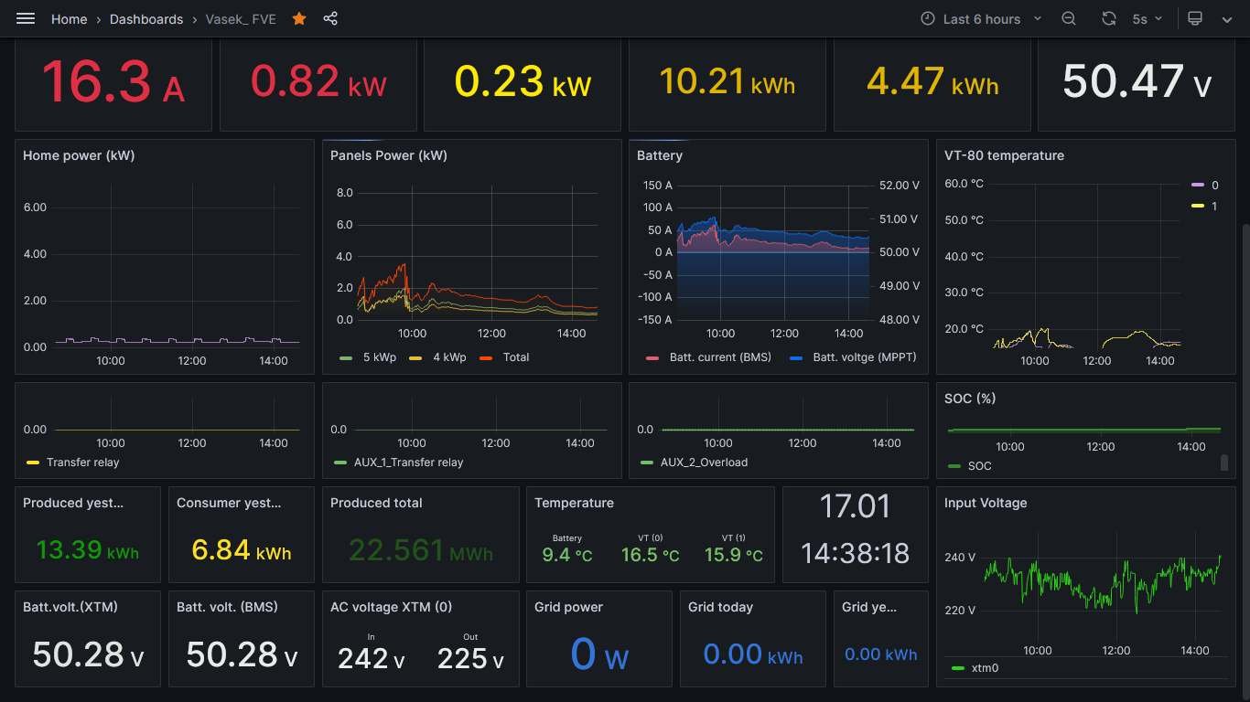Viewport: 1250px width, 702px height.
Task: Toggle Batt. current (BMS) legend series
Action: 719,357
